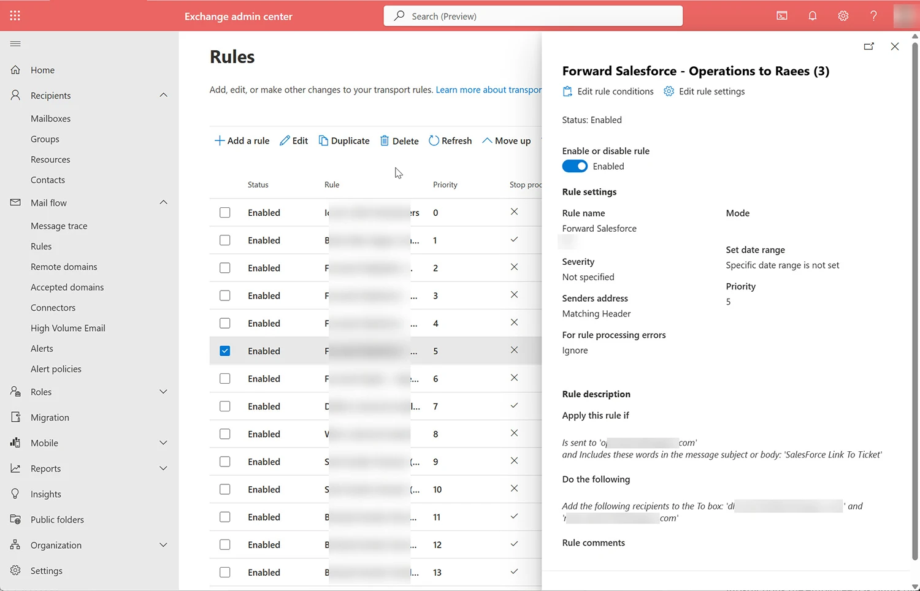Click Edit in the rules toolbar
This screenshot has width=920, height=591.
(294, 140)
